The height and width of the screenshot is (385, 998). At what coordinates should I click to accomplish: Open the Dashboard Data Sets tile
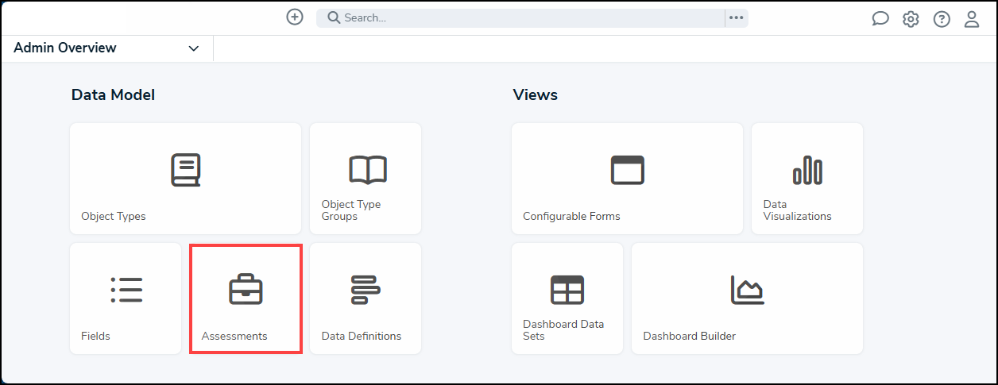coord(567,298)
